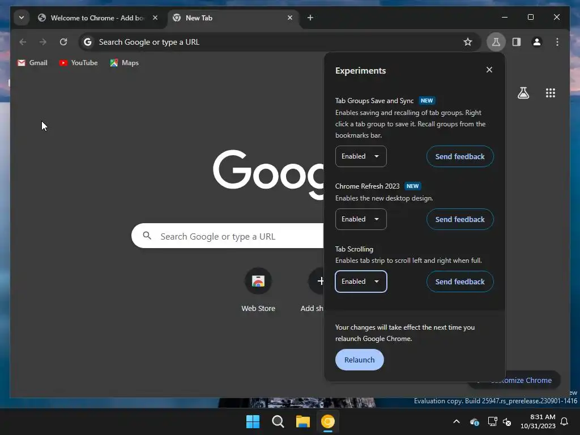Open Chrome three-dot menu
Viewport: 580px width, 435px height.
(557, 42)
